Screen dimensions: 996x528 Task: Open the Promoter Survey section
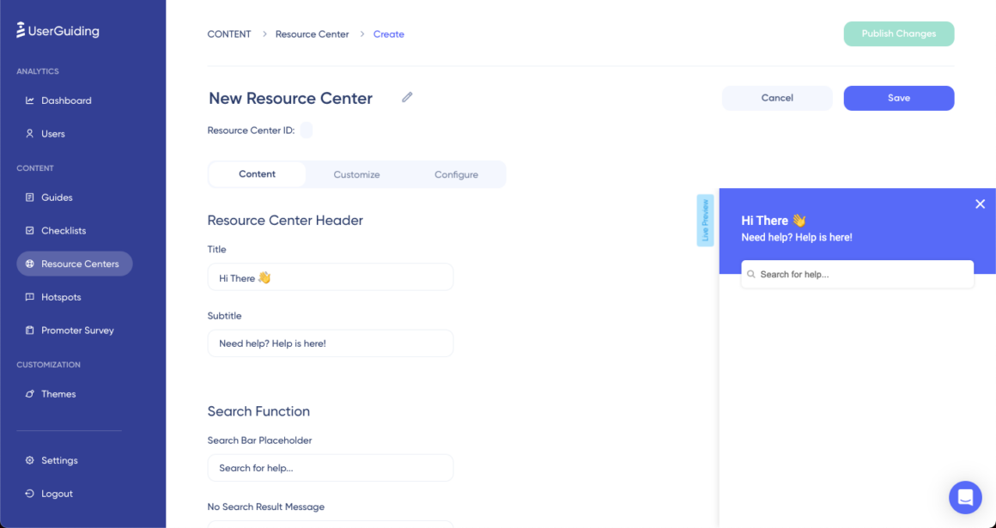coord(76,330)
